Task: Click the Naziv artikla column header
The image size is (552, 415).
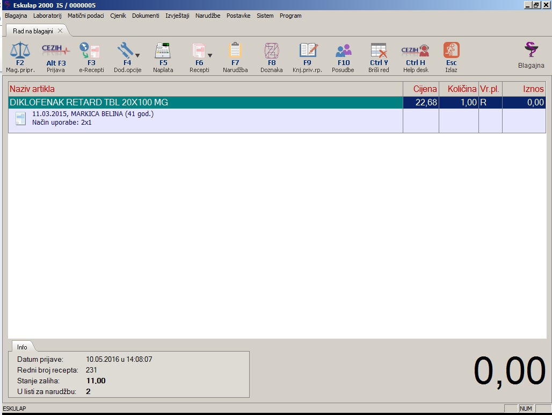Action: point(205,89)
